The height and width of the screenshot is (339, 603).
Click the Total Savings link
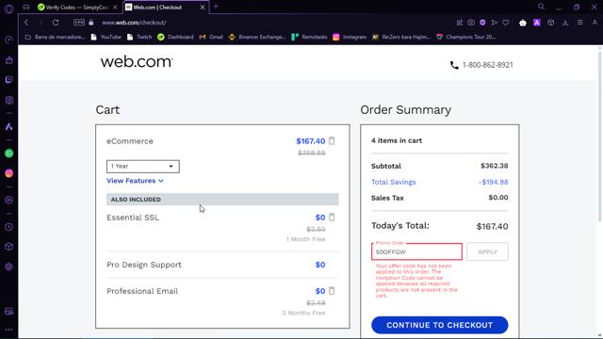pos(394,182)
